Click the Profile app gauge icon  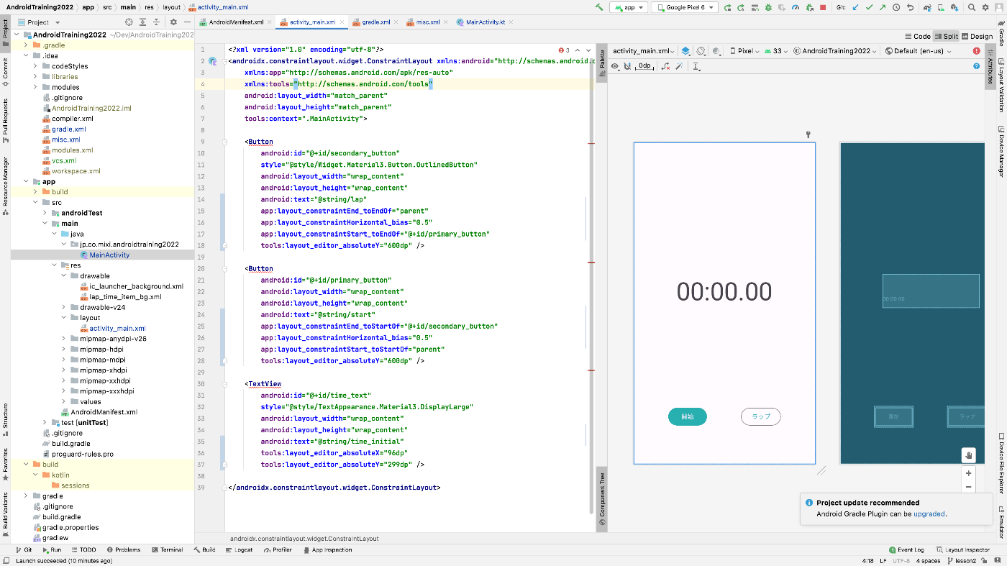(x=796, y=7)
